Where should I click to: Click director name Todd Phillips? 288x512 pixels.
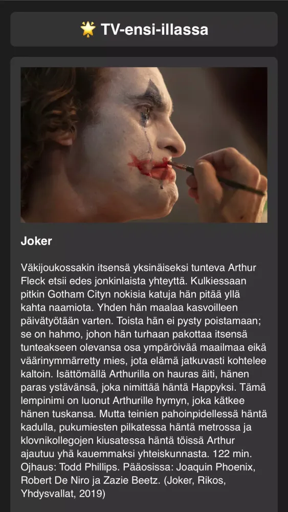point(88,467)
